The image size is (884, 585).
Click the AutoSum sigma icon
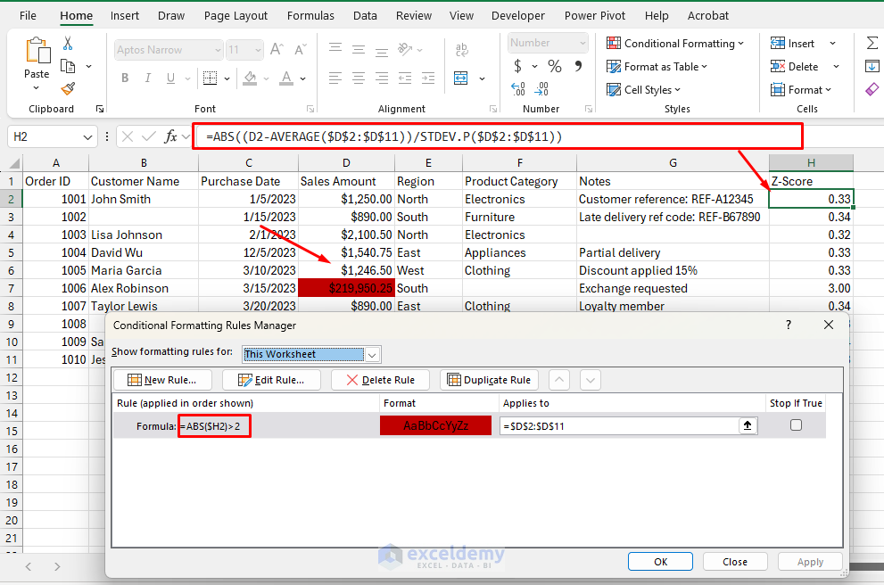[872, 43]
